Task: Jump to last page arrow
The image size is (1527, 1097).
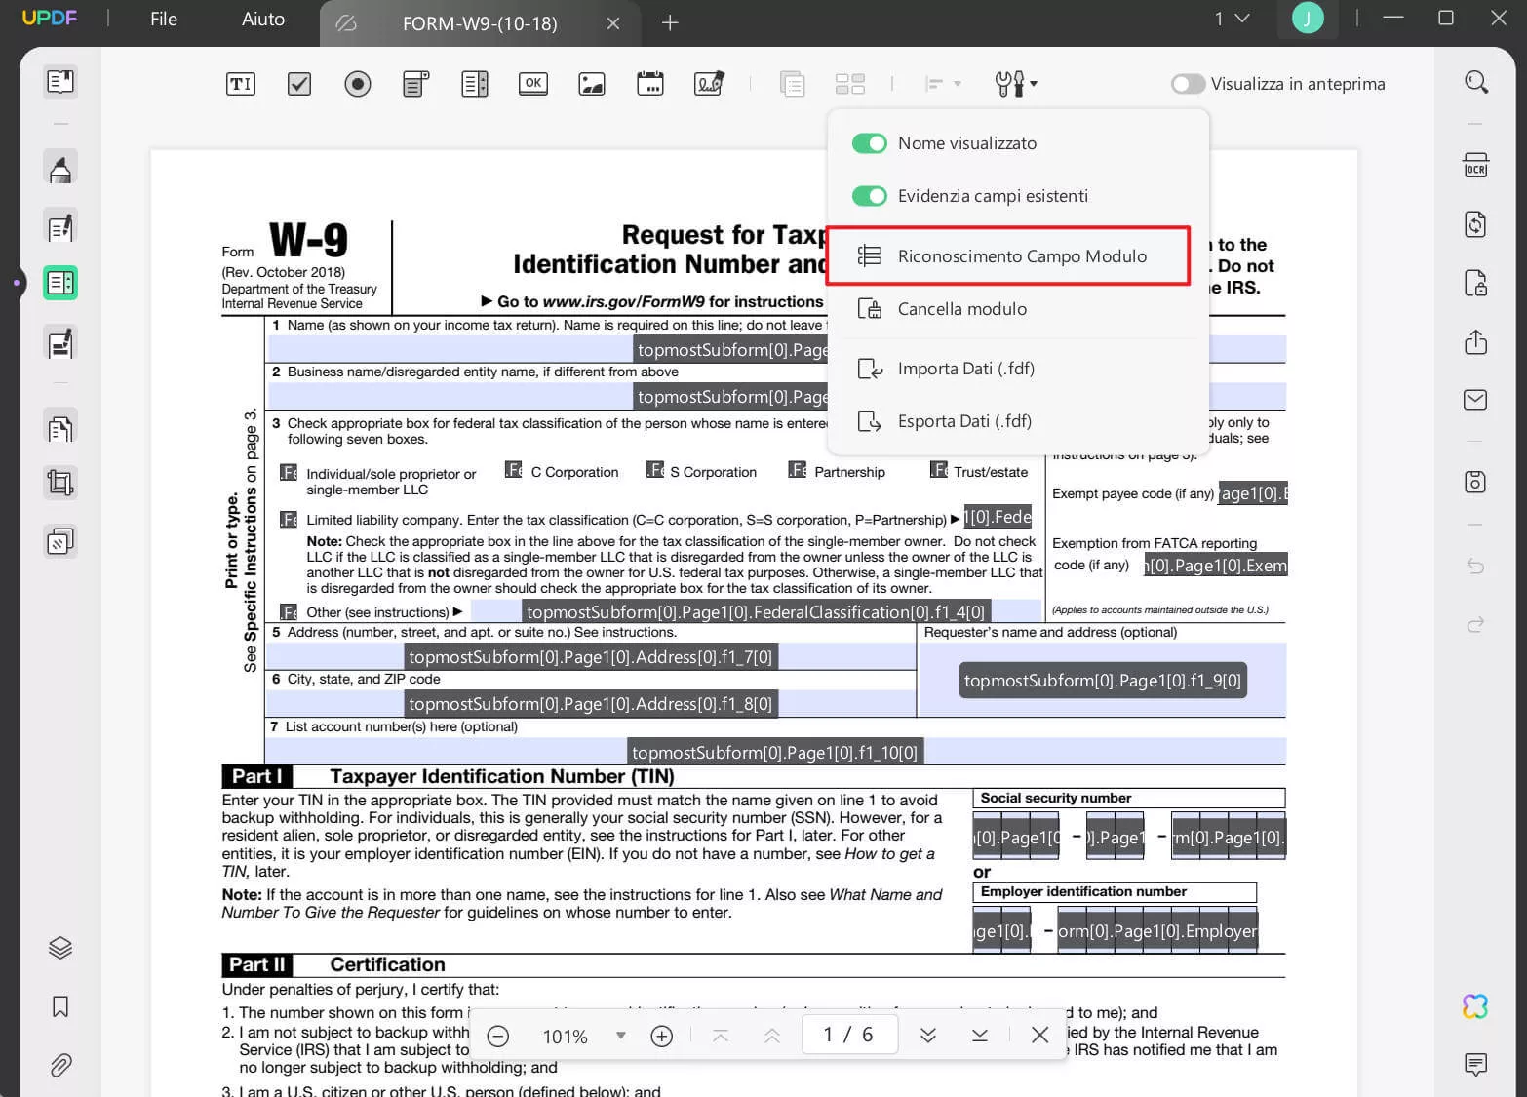Action: point(980,1036)
